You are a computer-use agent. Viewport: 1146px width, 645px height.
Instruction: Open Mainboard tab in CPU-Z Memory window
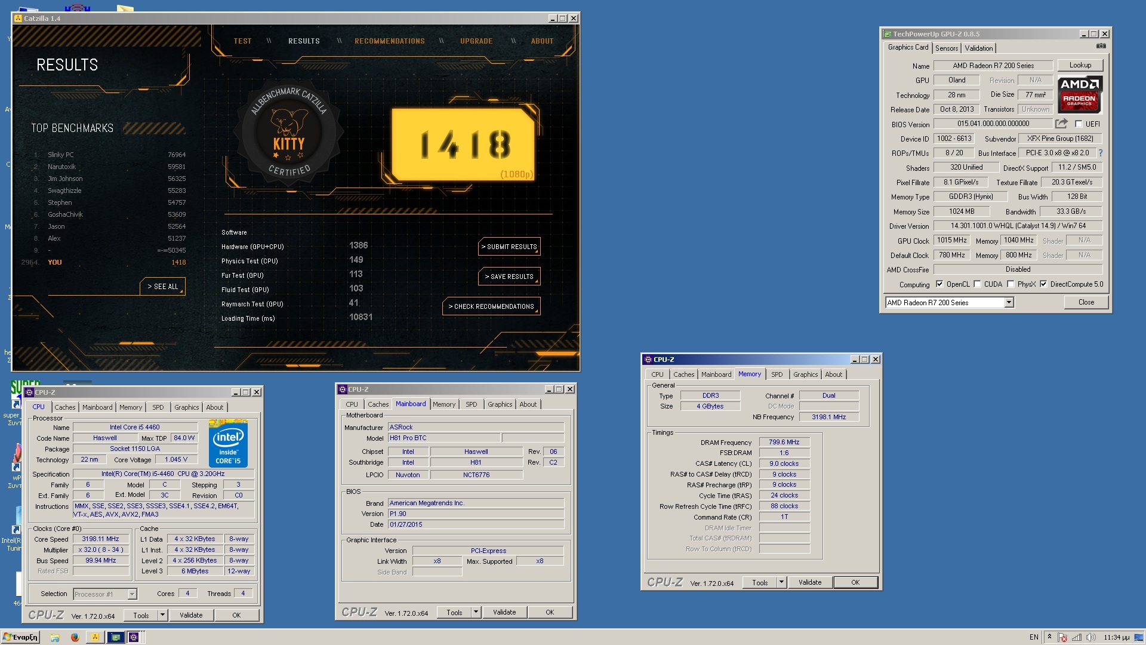tap(716, 374)
